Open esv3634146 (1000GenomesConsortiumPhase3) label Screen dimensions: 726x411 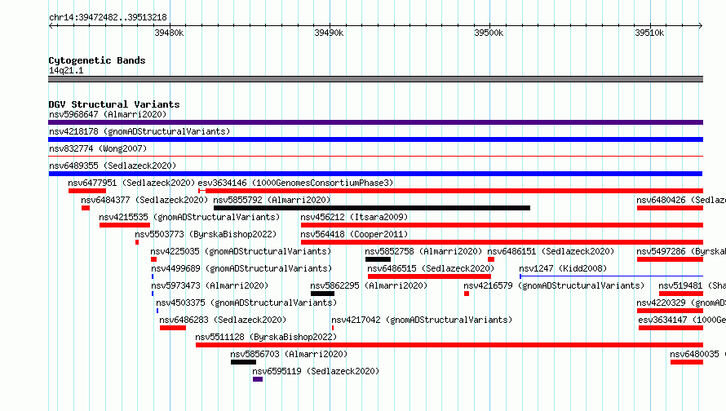click(x=295, y=183)
